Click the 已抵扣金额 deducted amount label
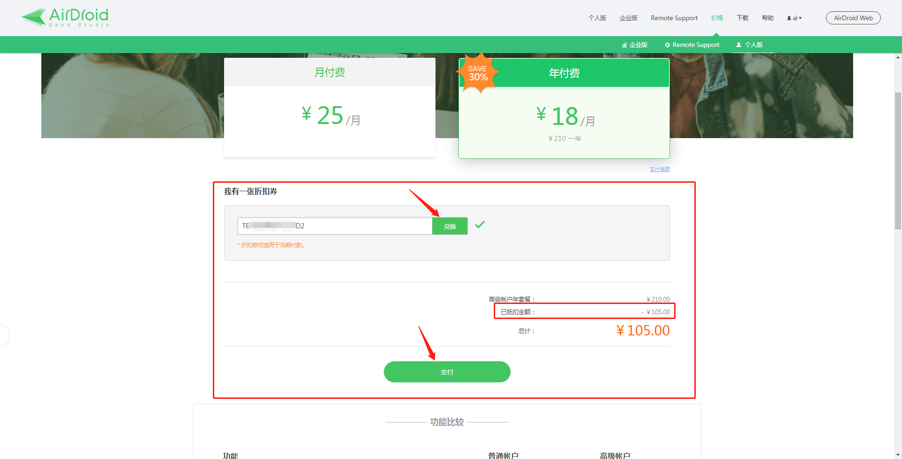Viewport: 902px width, 459px height. tap(517, 312)
